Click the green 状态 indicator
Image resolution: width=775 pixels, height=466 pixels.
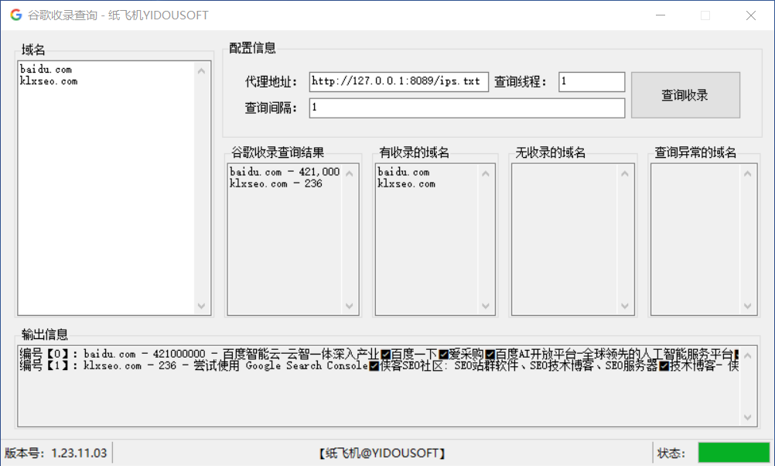coord(733,453)
